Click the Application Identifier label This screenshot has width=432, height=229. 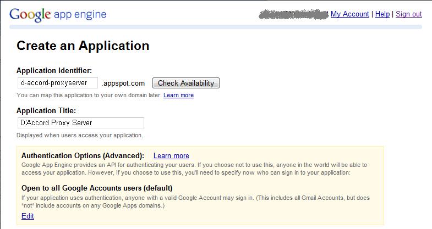[54, 70]
